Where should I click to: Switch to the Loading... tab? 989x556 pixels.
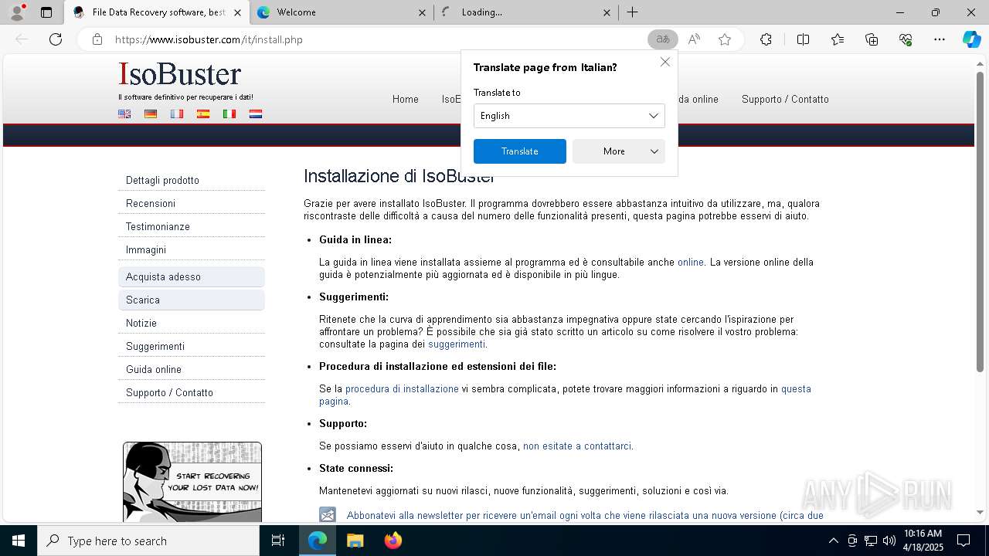pos(525,12)
